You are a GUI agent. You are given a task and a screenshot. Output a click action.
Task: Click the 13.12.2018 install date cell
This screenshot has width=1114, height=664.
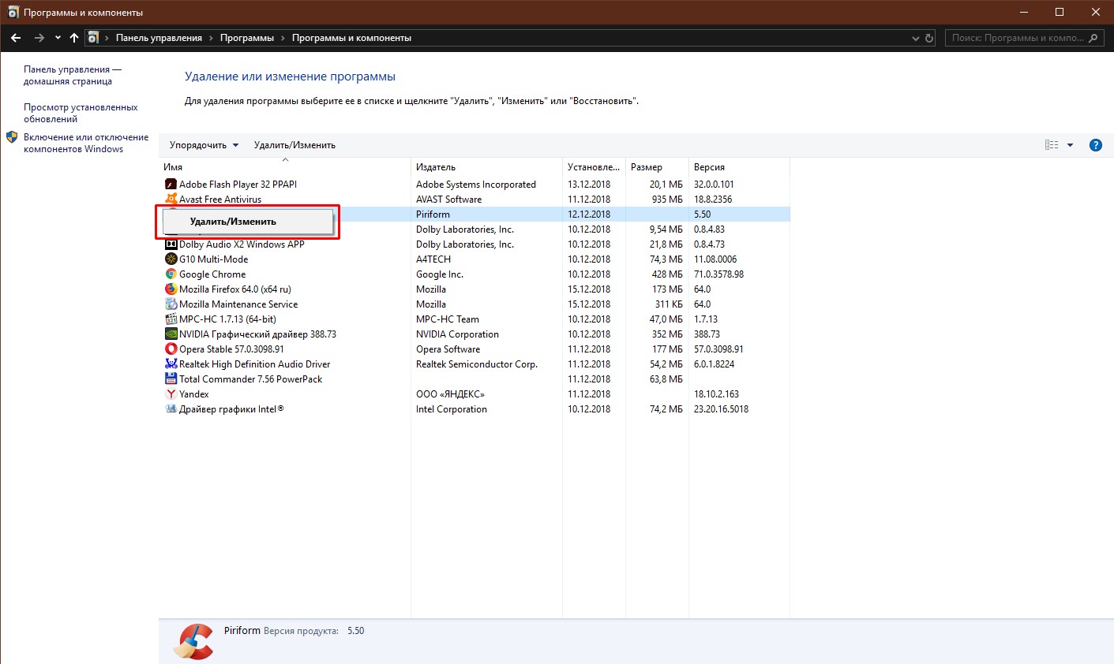tap(589, 185)
